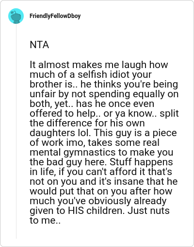Click the words 'obviously already' in comment
The width and height of the screenshot is (194, 247).
127,201
